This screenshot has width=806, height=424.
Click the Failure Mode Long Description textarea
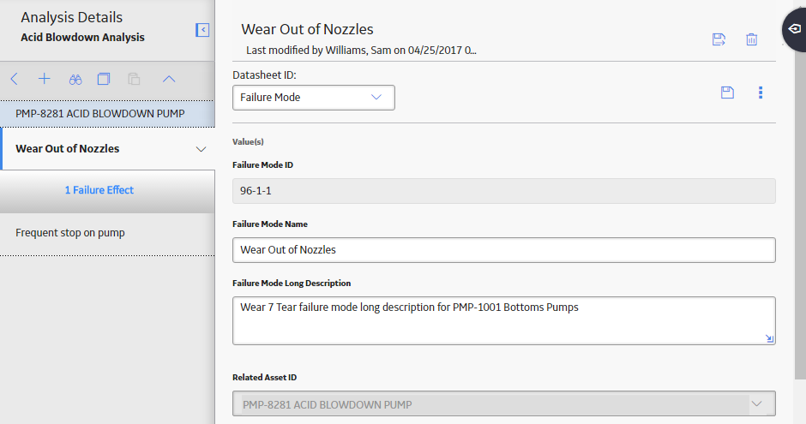(x=504, y=320)
